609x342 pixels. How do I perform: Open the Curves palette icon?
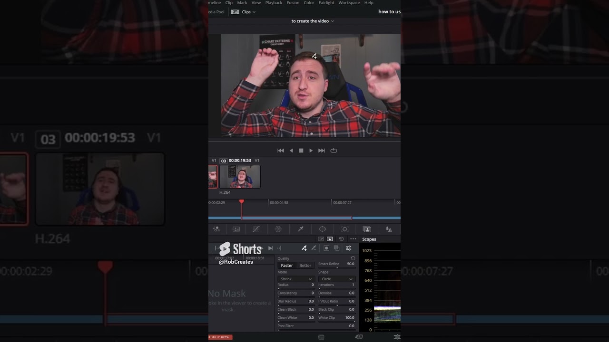(256, 229)
